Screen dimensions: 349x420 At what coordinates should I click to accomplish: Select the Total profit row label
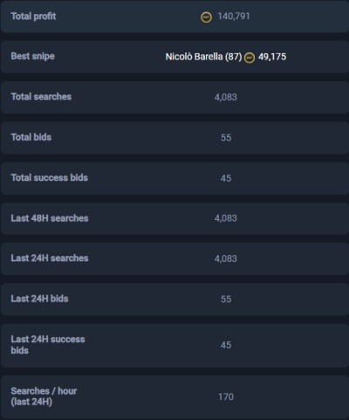click(x=33, y=17)
